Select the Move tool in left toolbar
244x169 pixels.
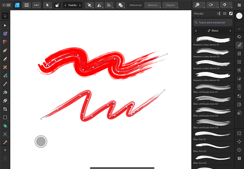click(5, 16)
